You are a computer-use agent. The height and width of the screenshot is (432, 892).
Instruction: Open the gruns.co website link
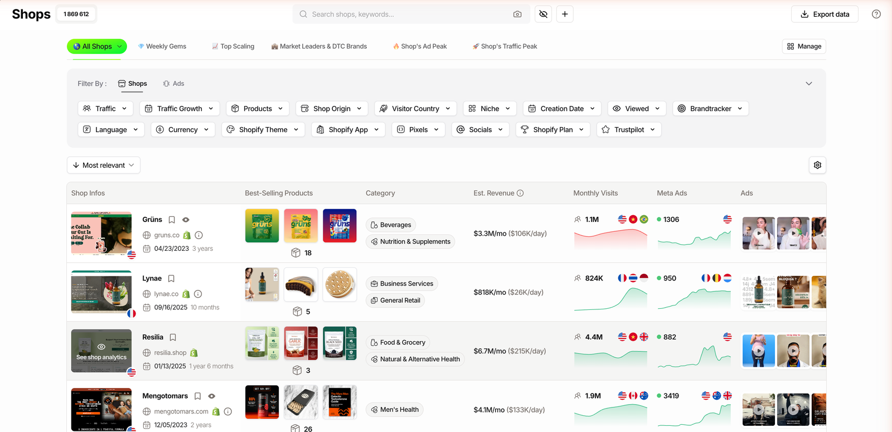click(x=167, y=235)
